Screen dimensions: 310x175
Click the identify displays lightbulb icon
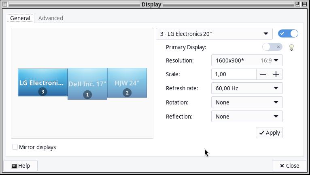pyautogui.click(x=291, y=47)
